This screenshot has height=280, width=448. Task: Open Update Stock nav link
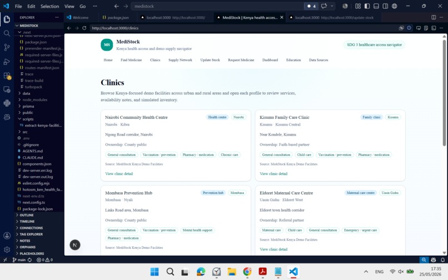pos(210,60)
